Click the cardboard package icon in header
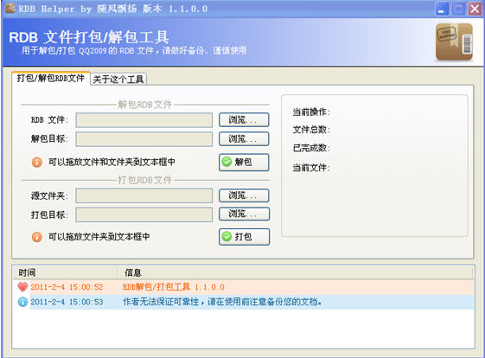Viewport: 485px width, 358px height. pyautogui.click(x=454, y=42)
